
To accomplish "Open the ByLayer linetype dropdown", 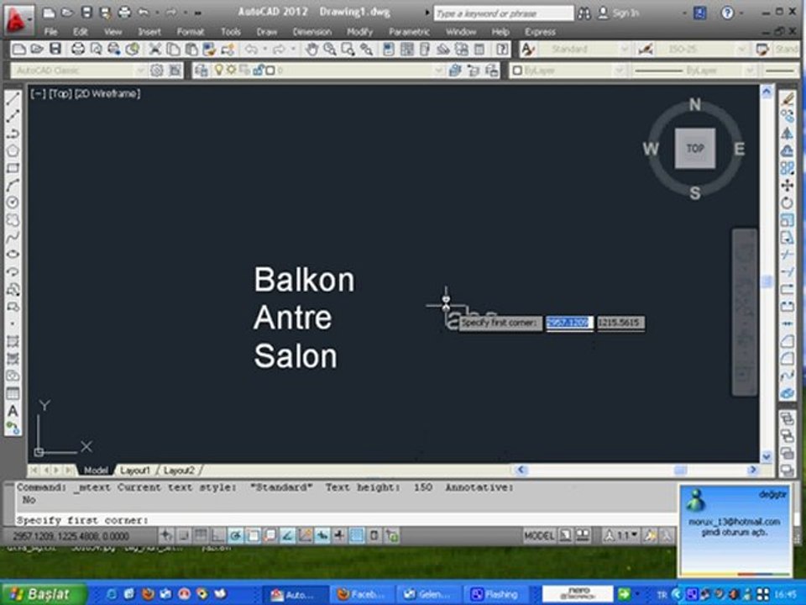I will tap(750, 70).
